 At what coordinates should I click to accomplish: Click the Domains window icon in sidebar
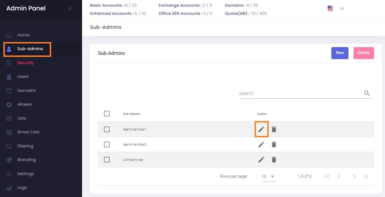(9, 91)
